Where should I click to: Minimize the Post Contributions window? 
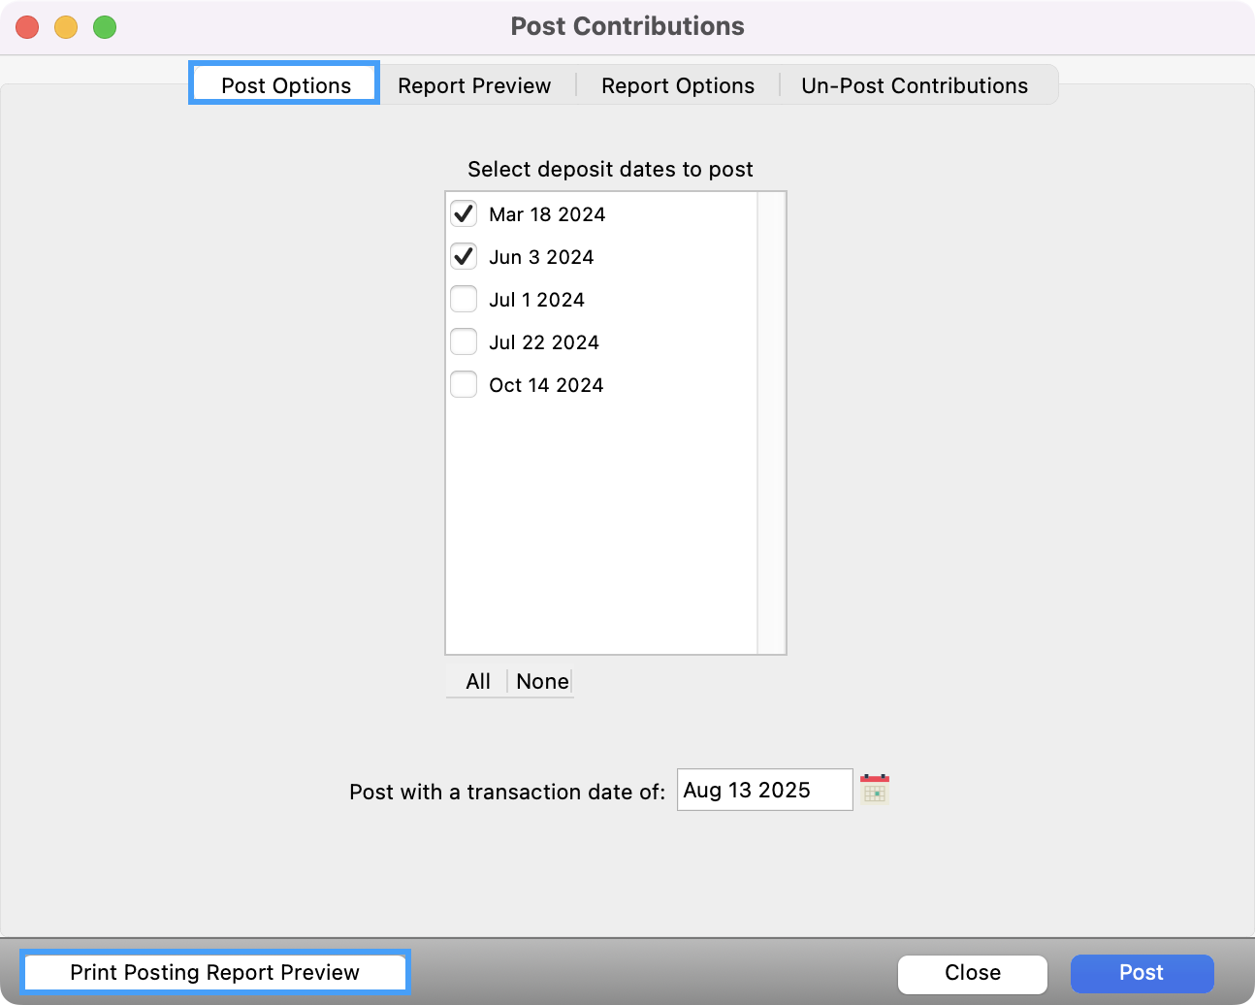(x=66, y=27)
